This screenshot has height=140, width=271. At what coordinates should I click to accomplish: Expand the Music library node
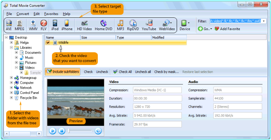pos(16,57)
